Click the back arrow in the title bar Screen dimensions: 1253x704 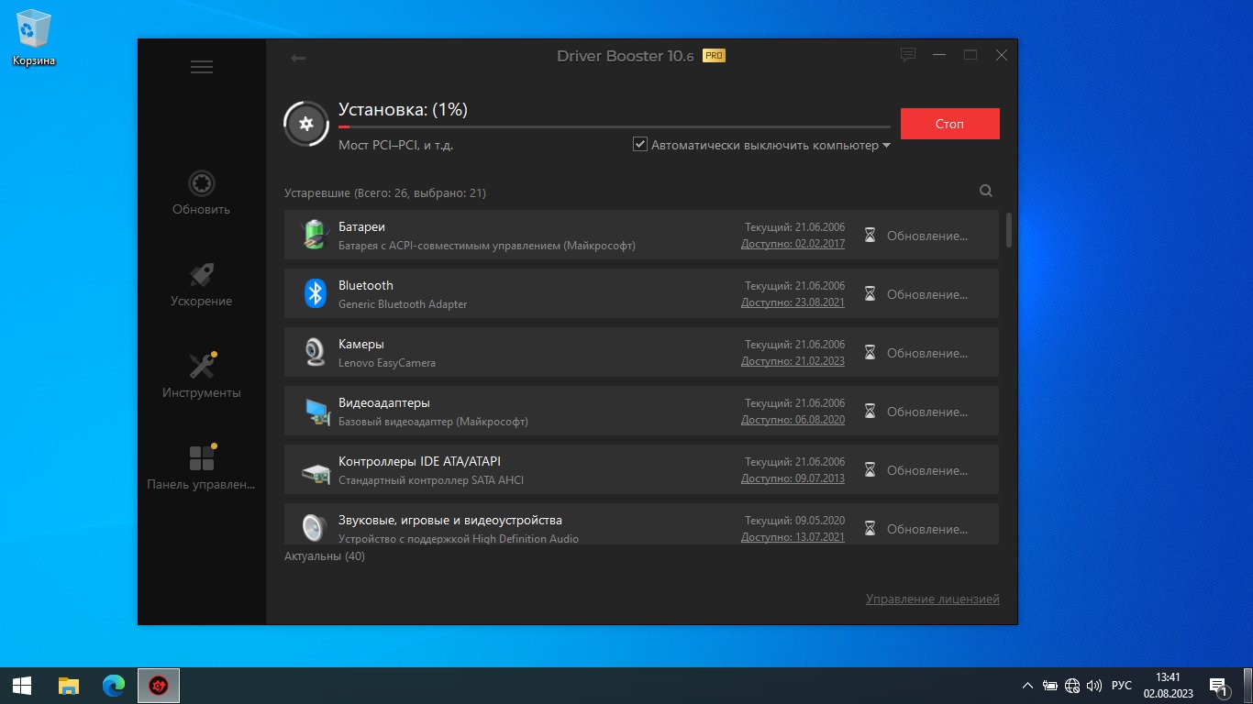[x=298, y=58]
